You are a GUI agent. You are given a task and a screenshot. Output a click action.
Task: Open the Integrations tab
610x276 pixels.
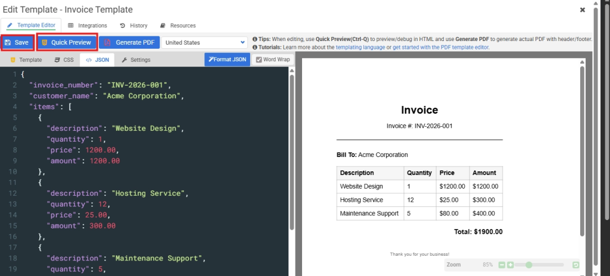[88, 26]
